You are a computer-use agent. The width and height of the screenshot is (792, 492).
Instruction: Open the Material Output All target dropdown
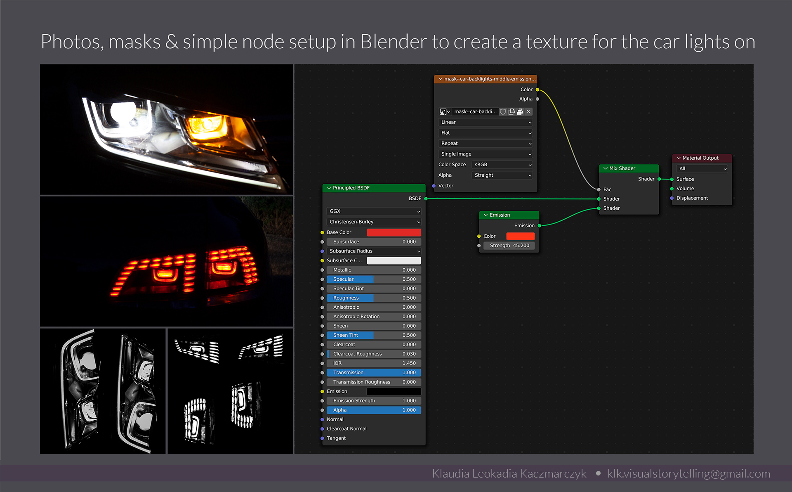[702, 169]
